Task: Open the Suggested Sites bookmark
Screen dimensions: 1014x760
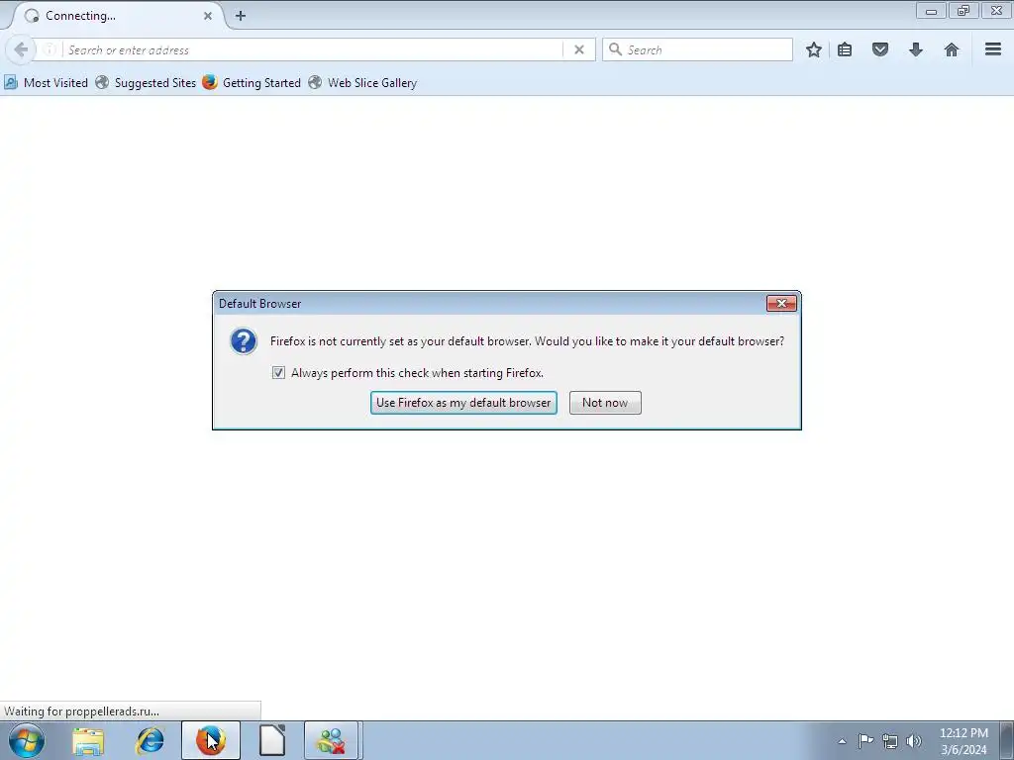Action: 146,83
